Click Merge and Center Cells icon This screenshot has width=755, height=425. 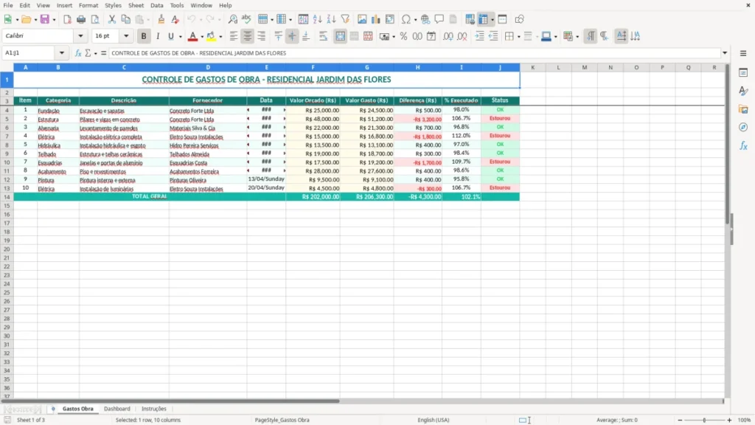340,36
